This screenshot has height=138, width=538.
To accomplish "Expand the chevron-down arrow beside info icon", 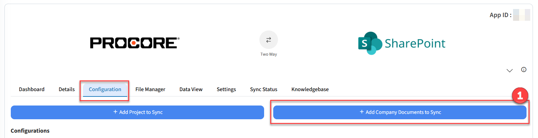I will click(x=509, y=70).
